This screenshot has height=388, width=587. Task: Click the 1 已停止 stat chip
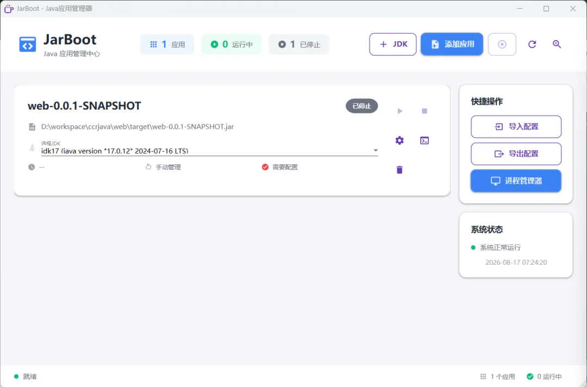click(299, 44)
